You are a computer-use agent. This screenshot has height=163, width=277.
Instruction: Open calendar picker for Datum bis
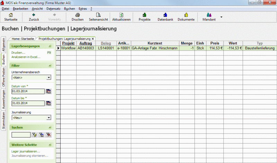pyautogui.click(x=48, y=103)
